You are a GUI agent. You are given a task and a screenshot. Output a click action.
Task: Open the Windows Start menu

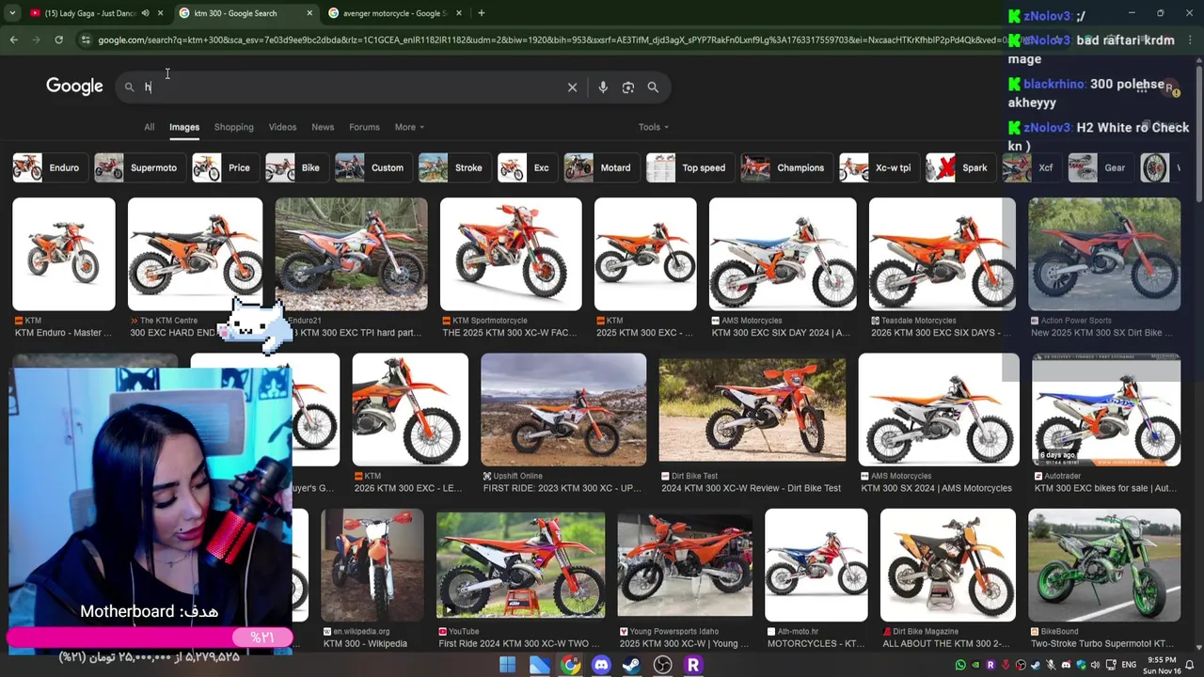coord(507,665)
